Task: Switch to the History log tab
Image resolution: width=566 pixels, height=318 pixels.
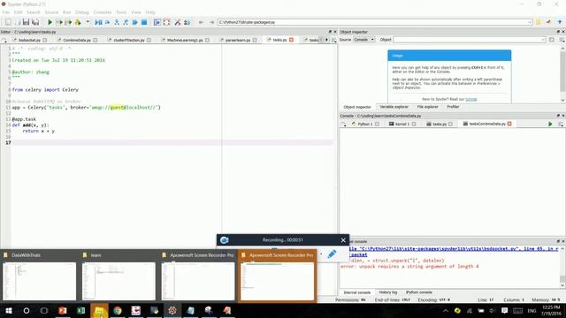Action: point(388,292)
